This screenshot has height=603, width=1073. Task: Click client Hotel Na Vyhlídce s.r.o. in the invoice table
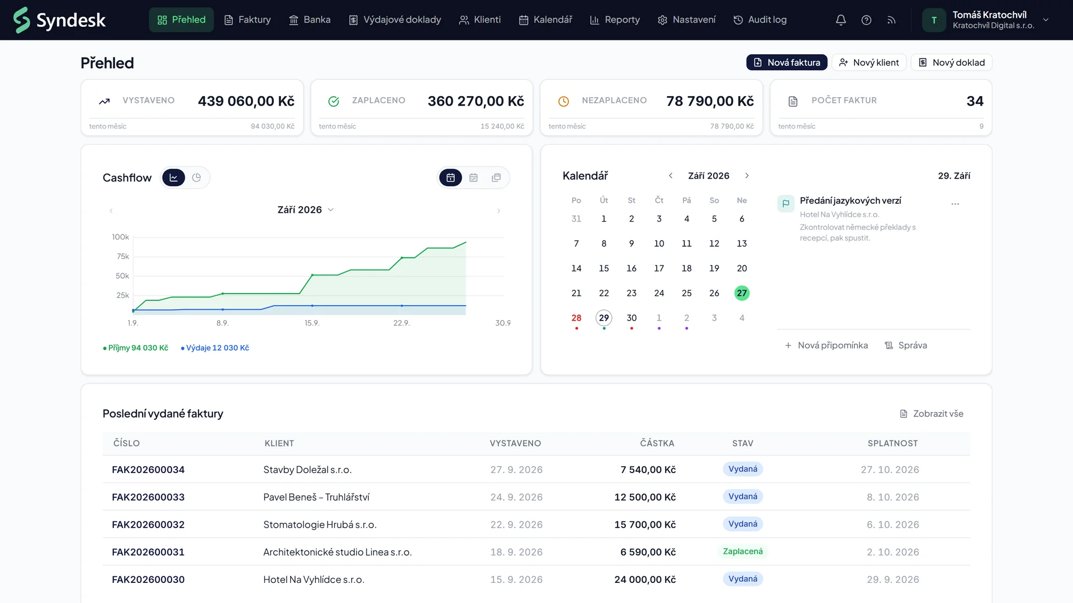[314, 580]
